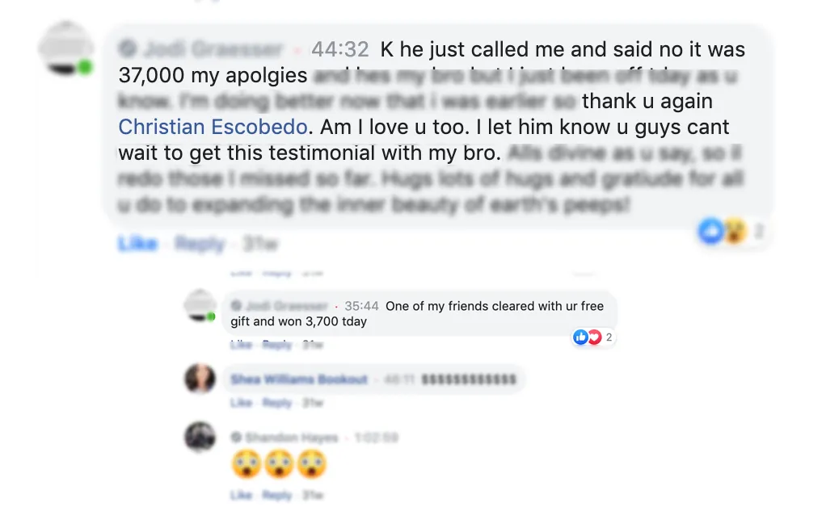826x507 pixels.
Task: Click the 44:32 video timestamp
Action: (339, 49)
